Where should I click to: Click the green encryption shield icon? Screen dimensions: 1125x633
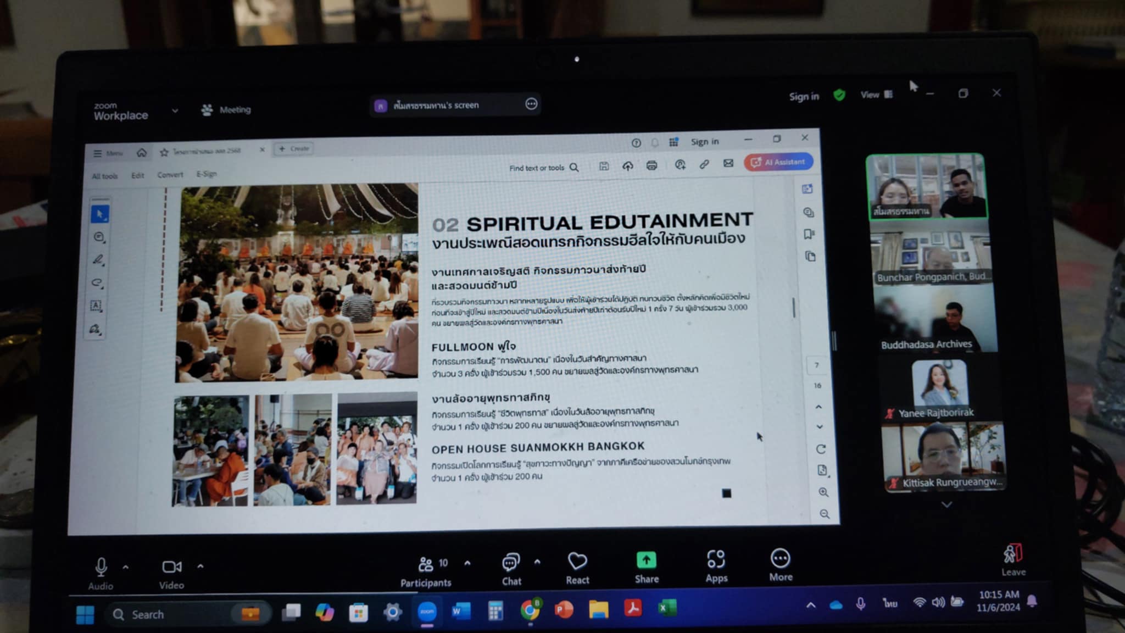tap(839, 96)
